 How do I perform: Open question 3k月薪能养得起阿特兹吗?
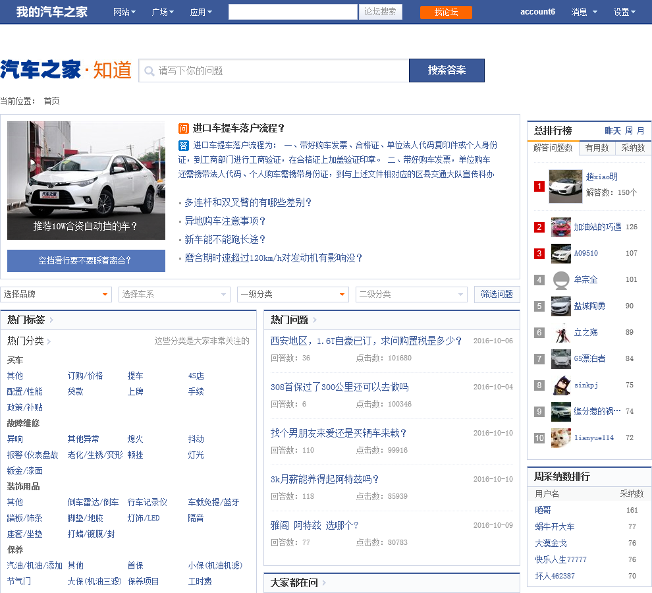[x=324, y=480]
